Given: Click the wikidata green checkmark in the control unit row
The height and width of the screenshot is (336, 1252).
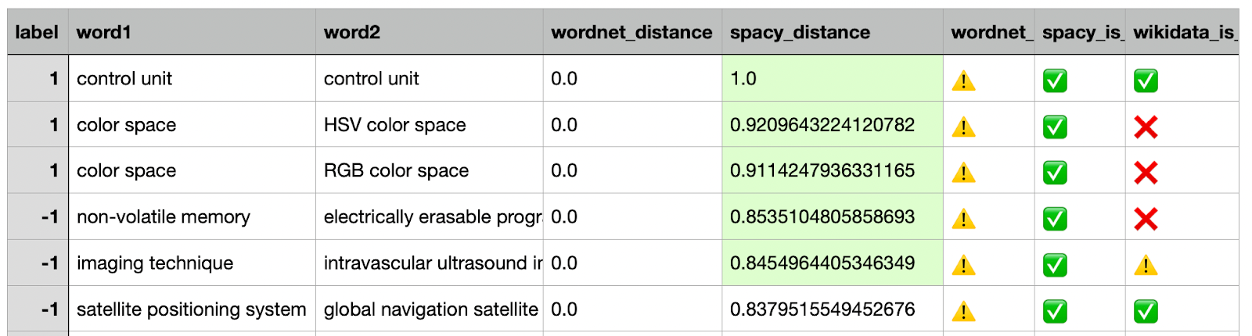Looking at the screenshot, I should click(x=1146, y=80).
